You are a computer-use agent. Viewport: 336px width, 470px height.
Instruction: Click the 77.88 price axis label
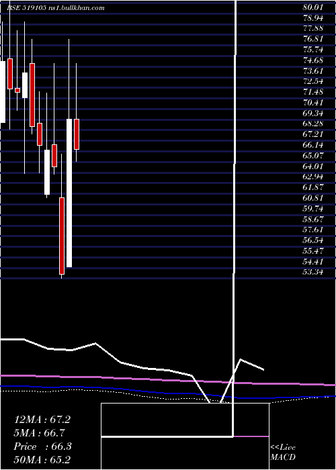pyautogui.click(x=313, y=28)
